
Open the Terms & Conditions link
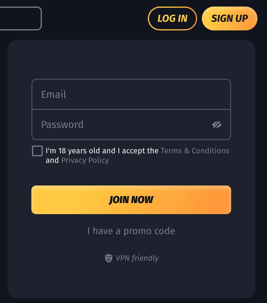click(195, 151)
